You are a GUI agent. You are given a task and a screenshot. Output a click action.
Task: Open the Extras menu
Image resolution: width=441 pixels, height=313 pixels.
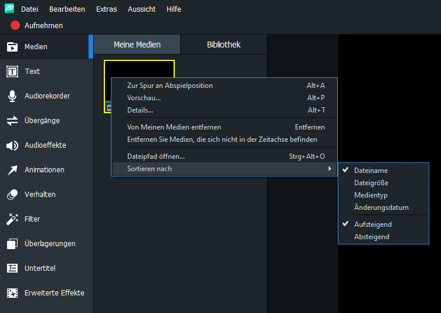(106, 9)
